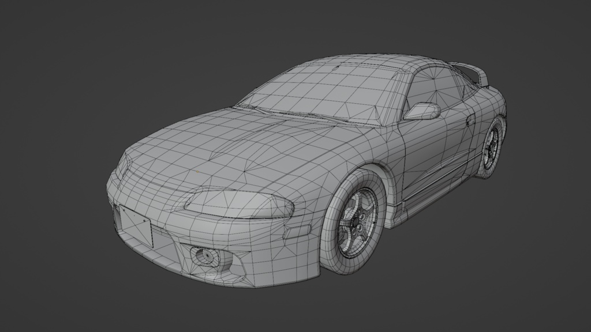Viewport: 591px width, 332px height.
Task: Select the front license plate mesh
Action: (x=136, y=225)
